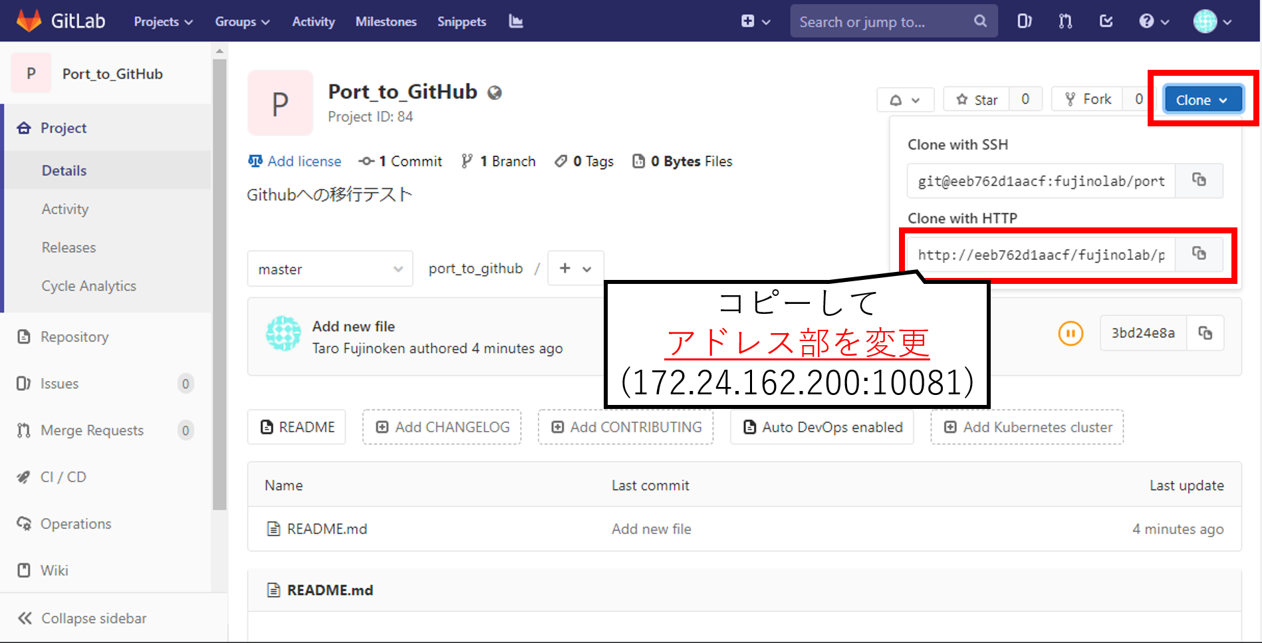The image size is (1262, 643).
Task: Expand the Clone dropdown
Action: point(1202,99)
